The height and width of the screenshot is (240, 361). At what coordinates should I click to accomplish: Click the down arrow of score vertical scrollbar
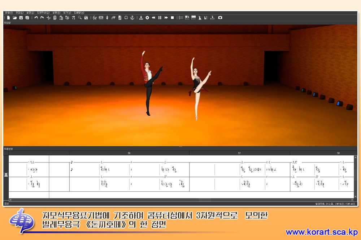pos(356,197)
